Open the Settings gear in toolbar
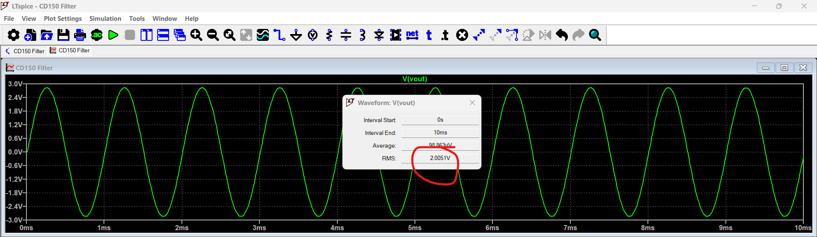 [14, 35]
